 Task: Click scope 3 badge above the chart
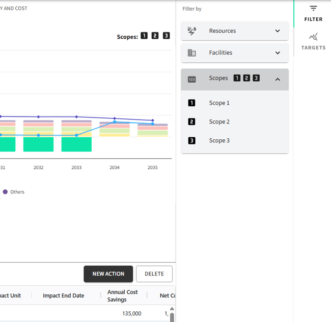[x=166, y=36]
